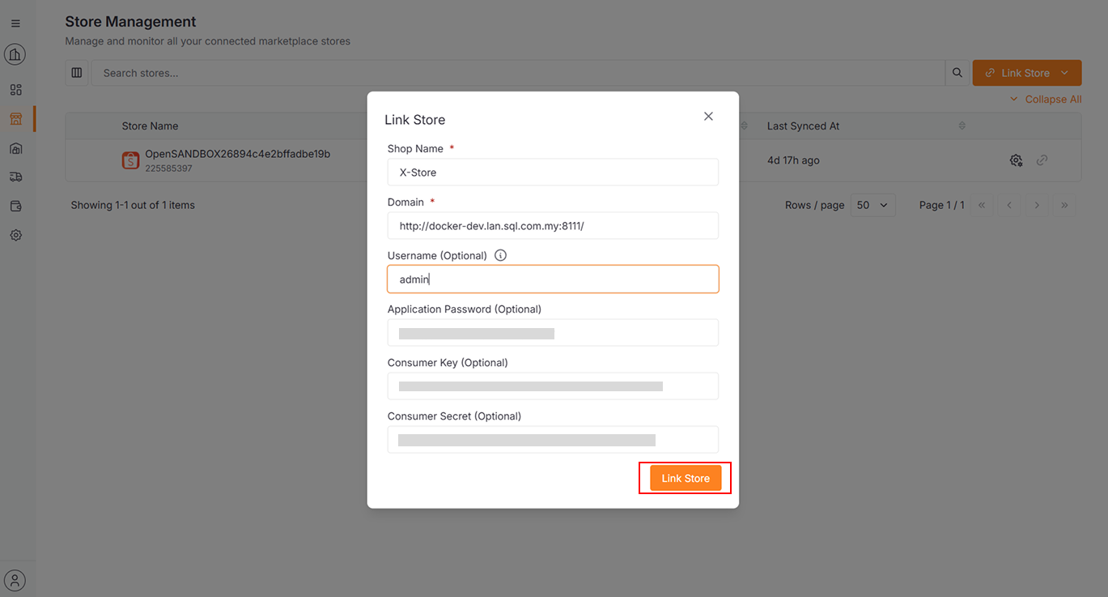Collapse all store rows

(x=1046, y=99)
